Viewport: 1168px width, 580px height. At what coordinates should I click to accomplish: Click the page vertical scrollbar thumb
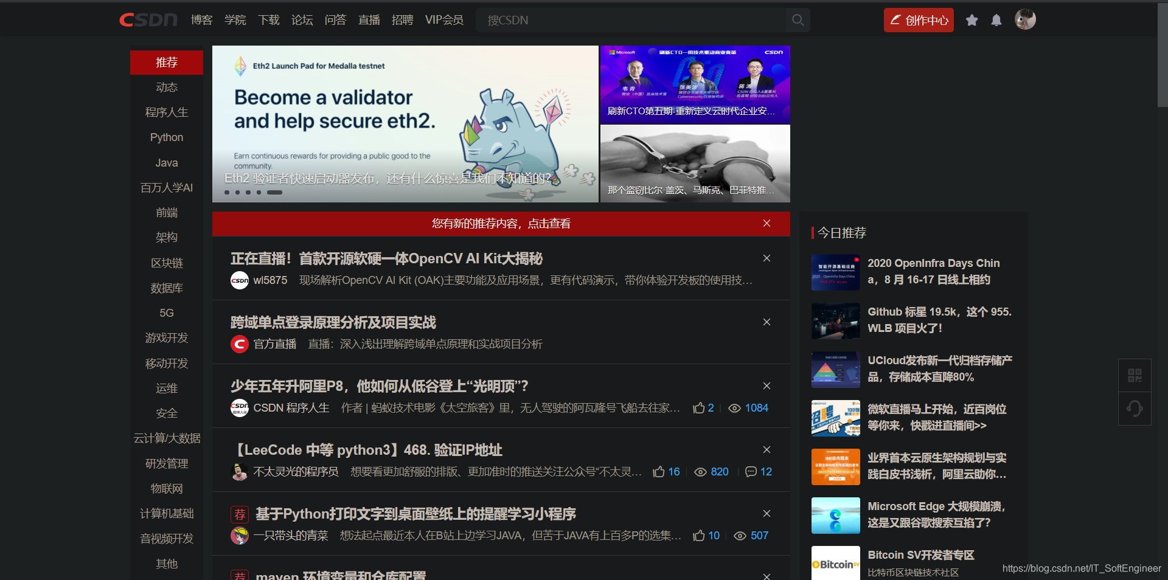pyautogui.click(x=1163, y=57)
